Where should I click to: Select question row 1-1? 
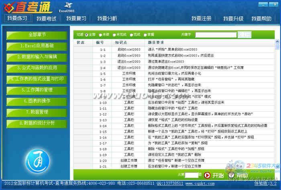coord(174,50)
